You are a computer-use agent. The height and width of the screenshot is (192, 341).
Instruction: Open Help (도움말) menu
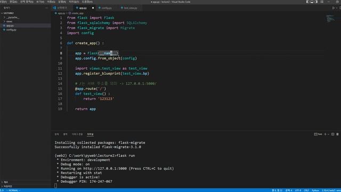(x=87, y=2)
